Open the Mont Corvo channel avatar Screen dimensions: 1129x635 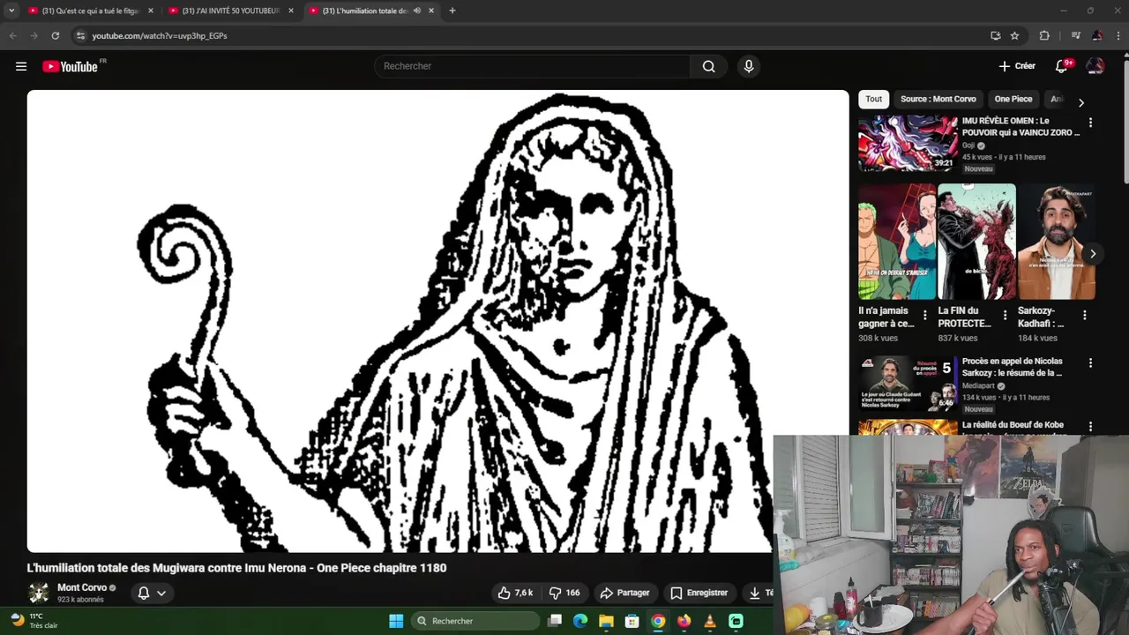39,593
